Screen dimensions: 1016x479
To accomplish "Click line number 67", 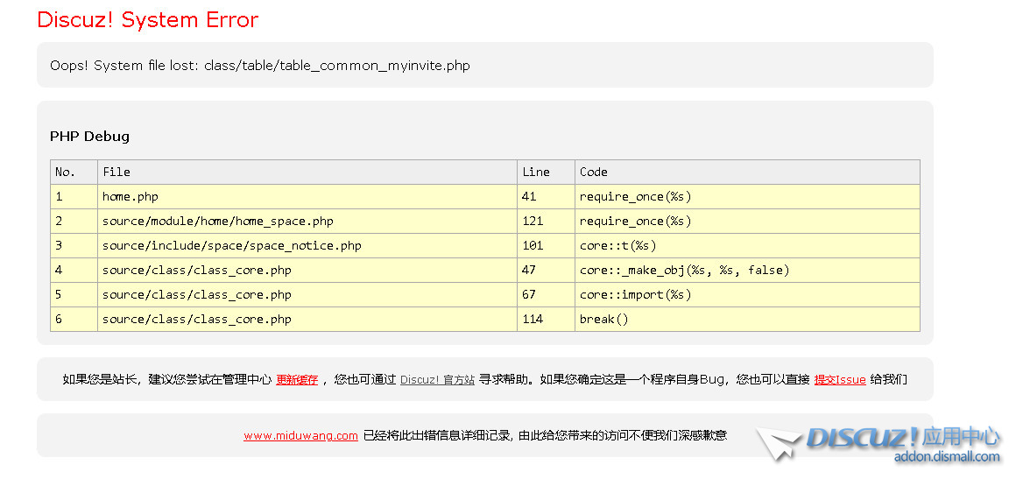I will [546, 295].
